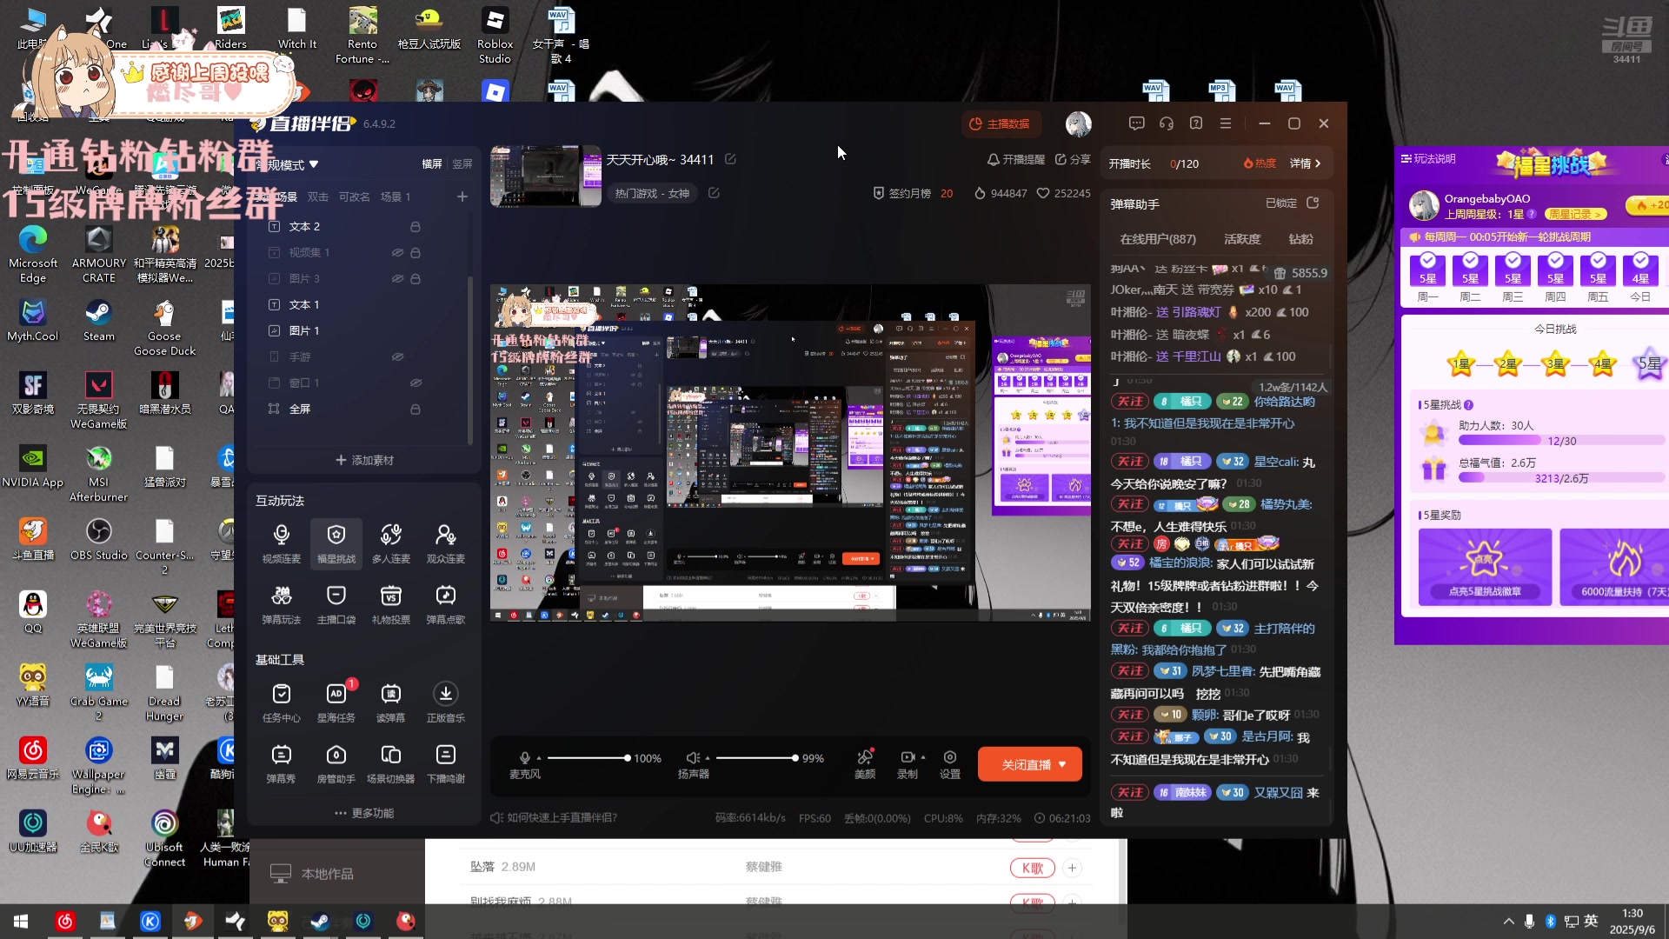This screenshot has width=1669, height=939.
Task: Open 下播鸣谢 end-stream thanks tool
Action: point(445,763)
